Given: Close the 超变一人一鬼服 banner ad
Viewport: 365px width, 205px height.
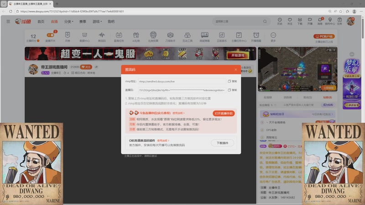Looking at the screenshot, I should click(253, 50).
